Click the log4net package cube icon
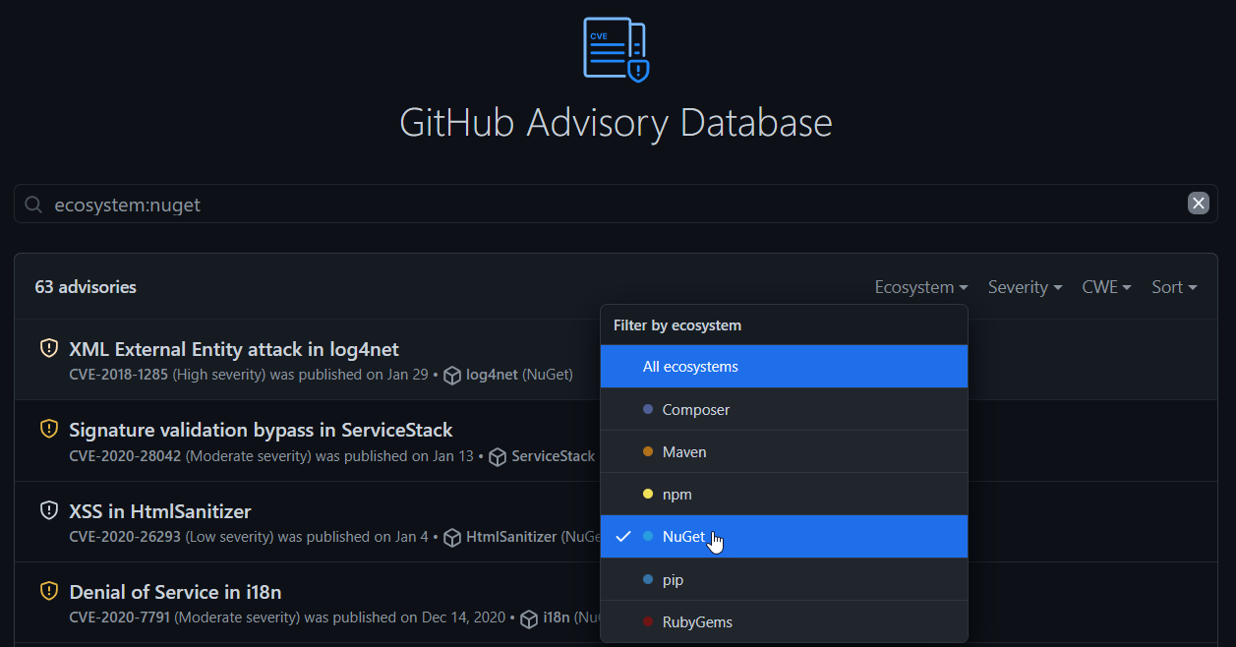The width and height of the screenshot is (1236, 647). point(452,376)
